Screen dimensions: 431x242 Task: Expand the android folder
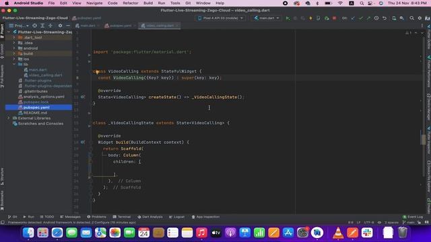(14, 48)
